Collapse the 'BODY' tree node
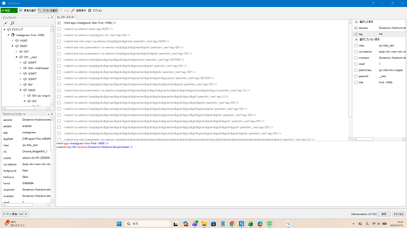This screenshot has width=407, height=228. [x=12, y=46]
